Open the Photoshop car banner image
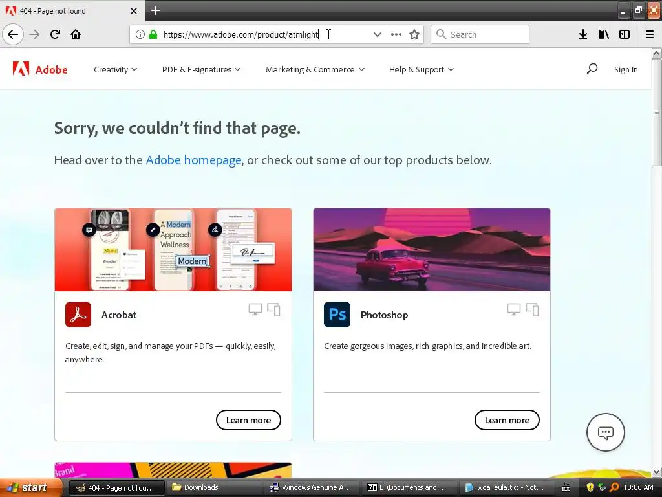662x497 pixels. [431, 249]
